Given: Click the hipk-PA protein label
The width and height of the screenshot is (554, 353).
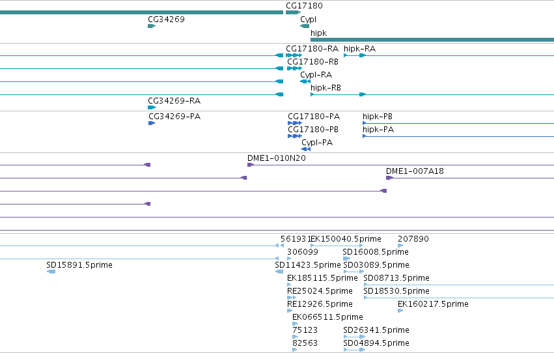Looking at the screenshot, I should tap(378, 130).
